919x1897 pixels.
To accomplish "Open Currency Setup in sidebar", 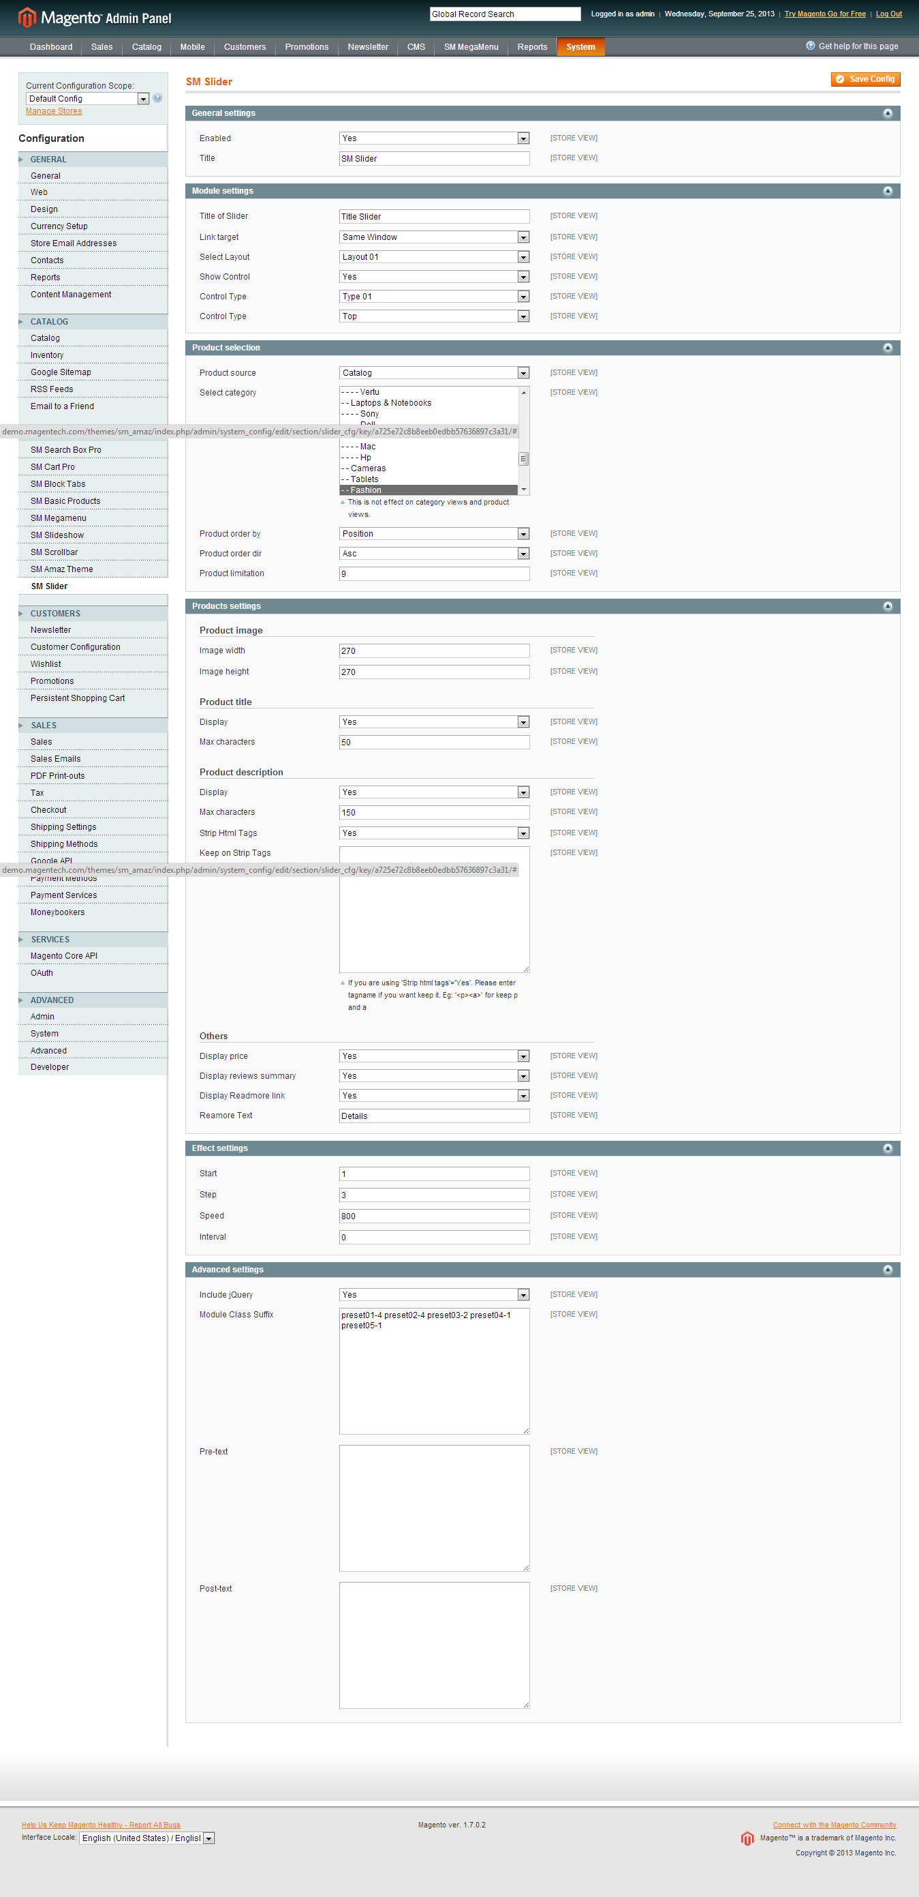I will [x=59, y=226].
